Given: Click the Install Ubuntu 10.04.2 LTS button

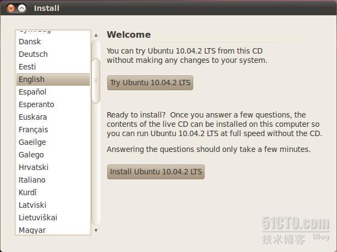Looking at the screenshot, I should pyautogui.click(x=156, y=172).
